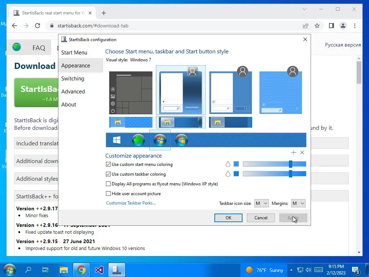Open FAQ tab on StartIsBack website

point(39,48)
